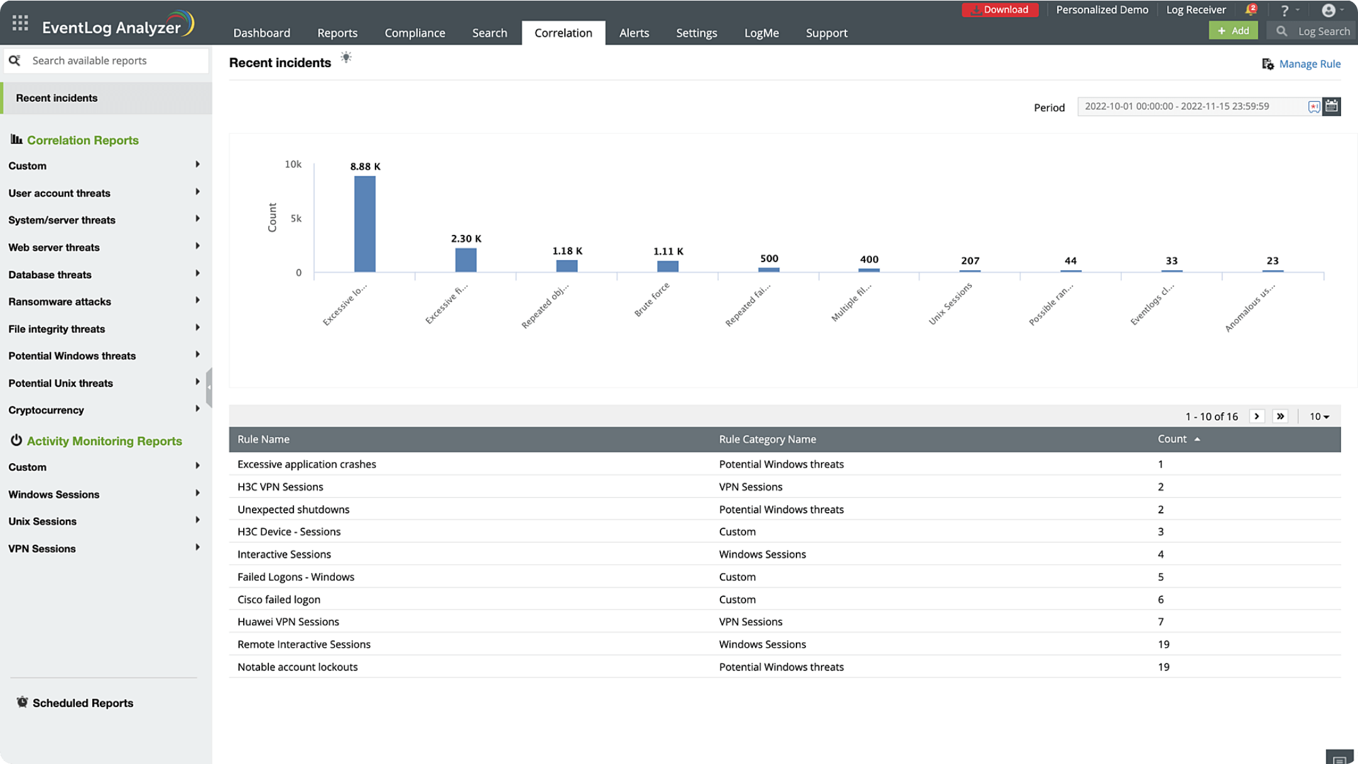Open the help question mark menu
Viewport: 1358px width, 764px height.
1284,10
